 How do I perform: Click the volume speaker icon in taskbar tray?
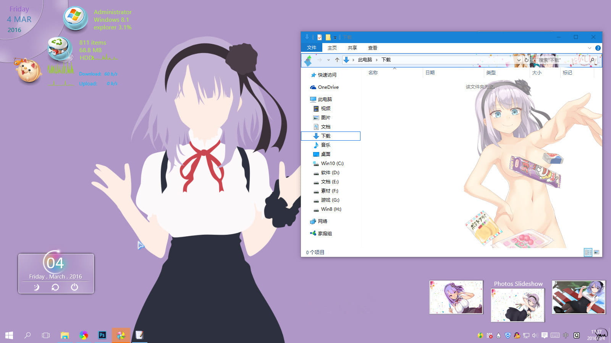pos(534,335)
